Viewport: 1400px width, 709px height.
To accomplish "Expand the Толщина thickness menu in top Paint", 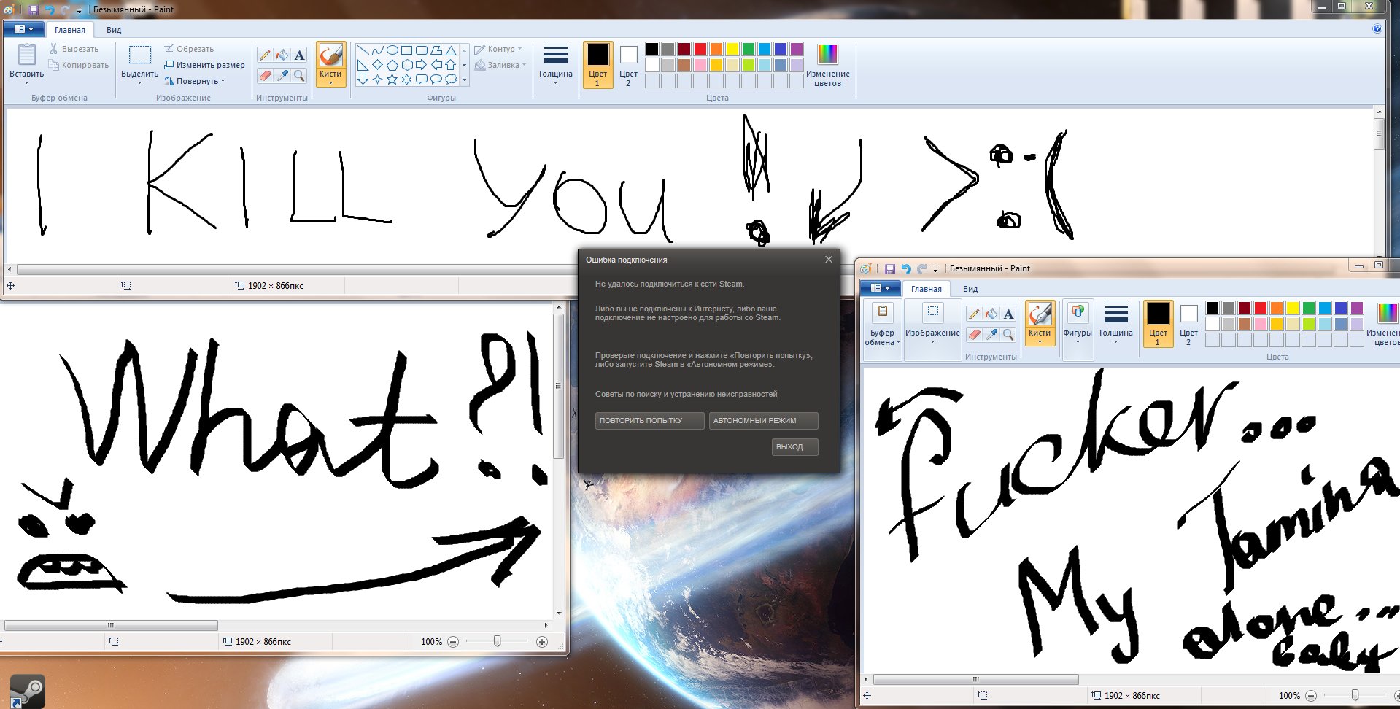I will tap(555, 65).
